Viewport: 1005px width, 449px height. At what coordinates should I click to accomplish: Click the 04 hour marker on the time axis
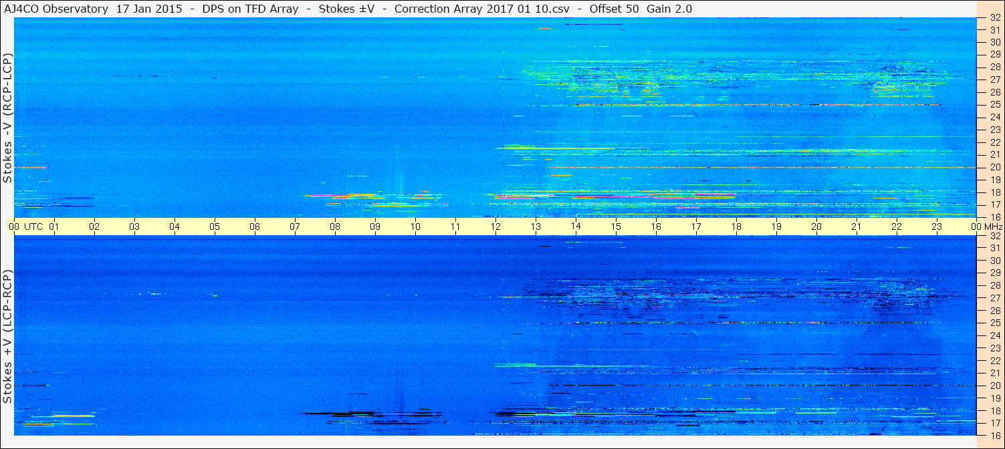[175, 227]
